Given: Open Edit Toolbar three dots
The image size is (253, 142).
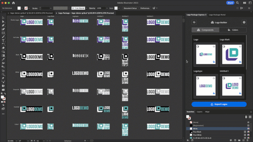Looking at the screenshot, I should tap(3, 114).
